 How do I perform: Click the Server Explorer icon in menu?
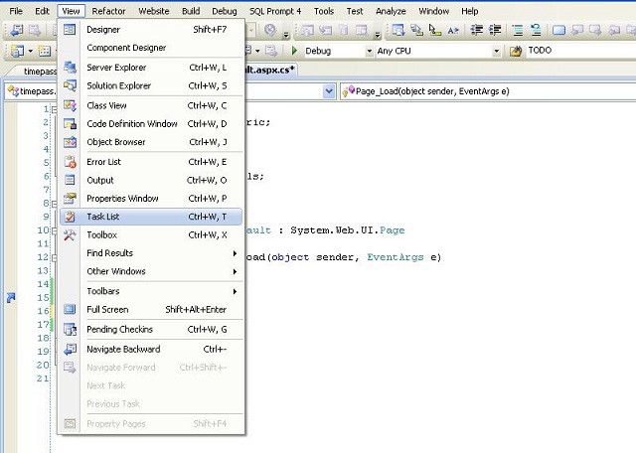(x=70, y=68)
